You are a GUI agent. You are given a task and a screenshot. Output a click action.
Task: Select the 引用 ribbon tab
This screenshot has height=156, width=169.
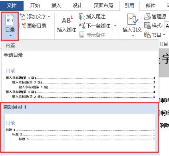(x=129, y=6)
